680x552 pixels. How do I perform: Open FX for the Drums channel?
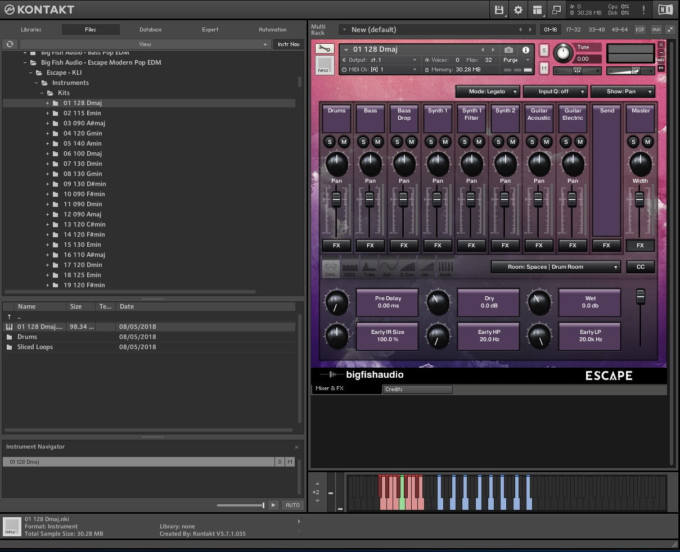point(336,245)
